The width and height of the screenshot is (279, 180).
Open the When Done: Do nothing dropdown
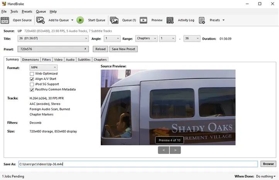pyautogui.click(x=266, y=176)
